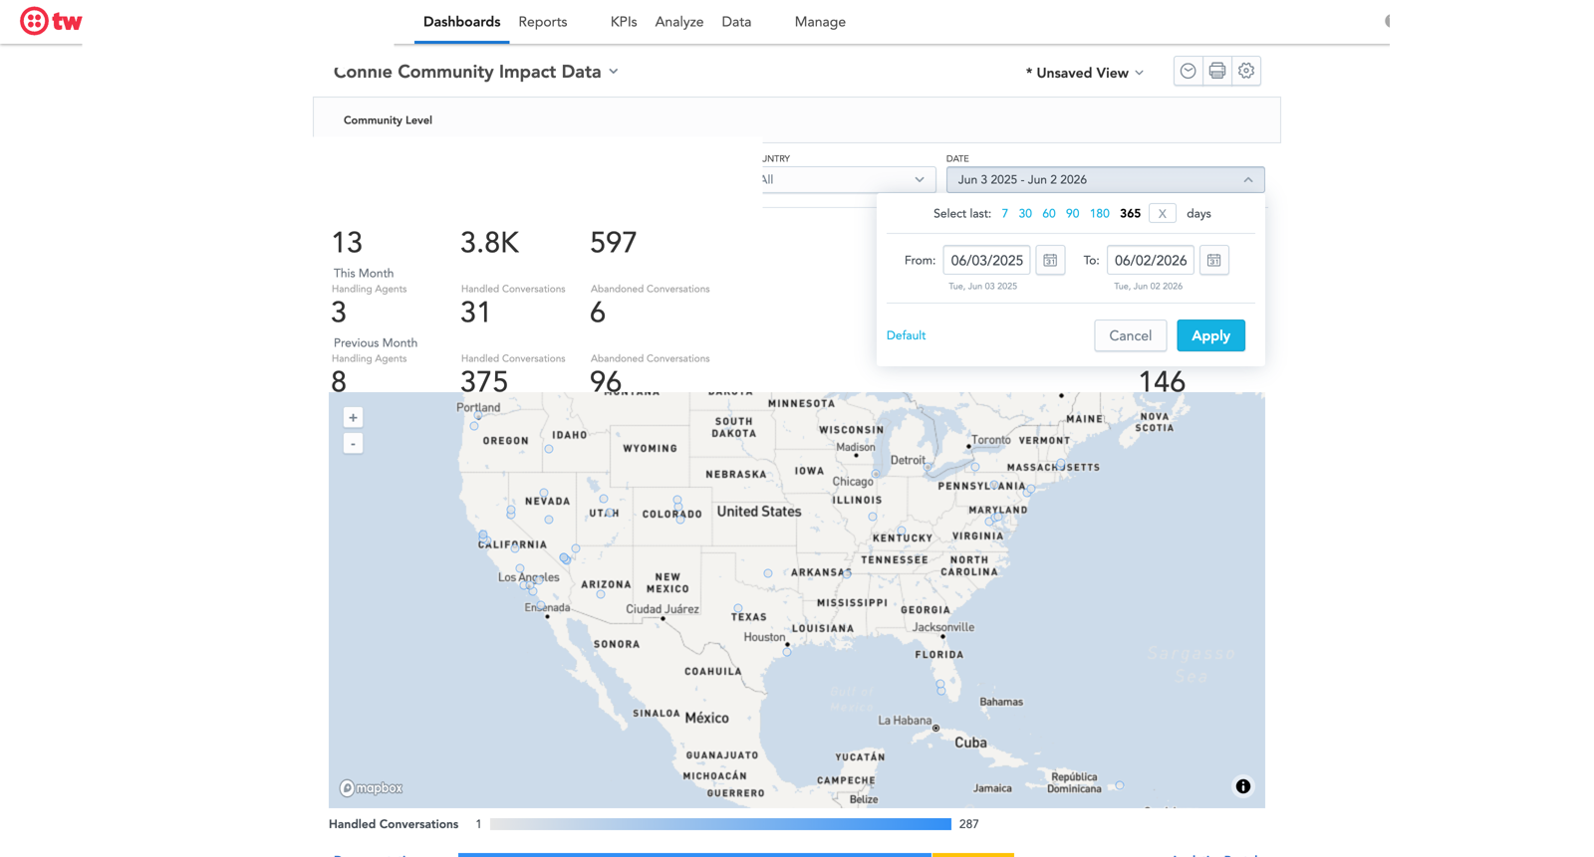The width and height of the screenshot is (1594, 857).
Task: Select the Community Level tab
Action: click(388, 119)
